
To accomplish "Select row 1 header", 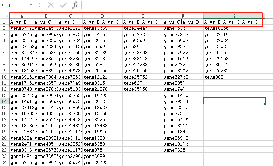I will coord(5,22).
